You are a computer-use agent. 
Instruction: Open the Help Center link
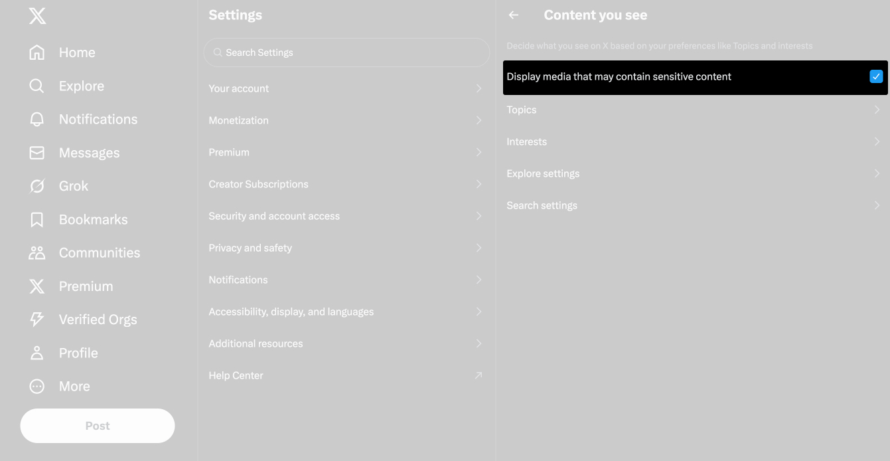click(346, 375)
